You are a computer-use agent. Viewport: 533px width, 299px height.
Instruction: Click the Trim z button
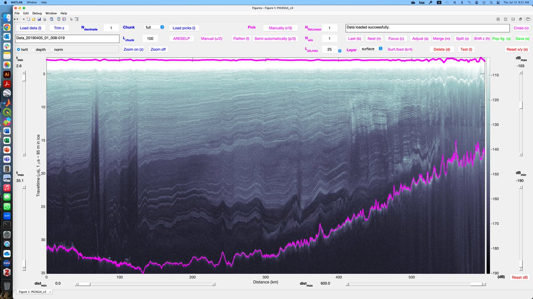[x=59, y=28]
